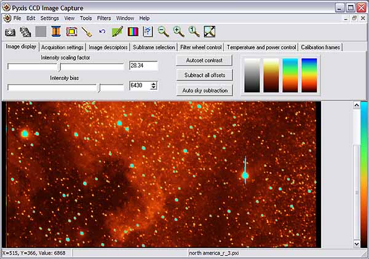This screenshot has height=259, width=369.
Task: Open the File menu
Action: (x=17, y=18)
